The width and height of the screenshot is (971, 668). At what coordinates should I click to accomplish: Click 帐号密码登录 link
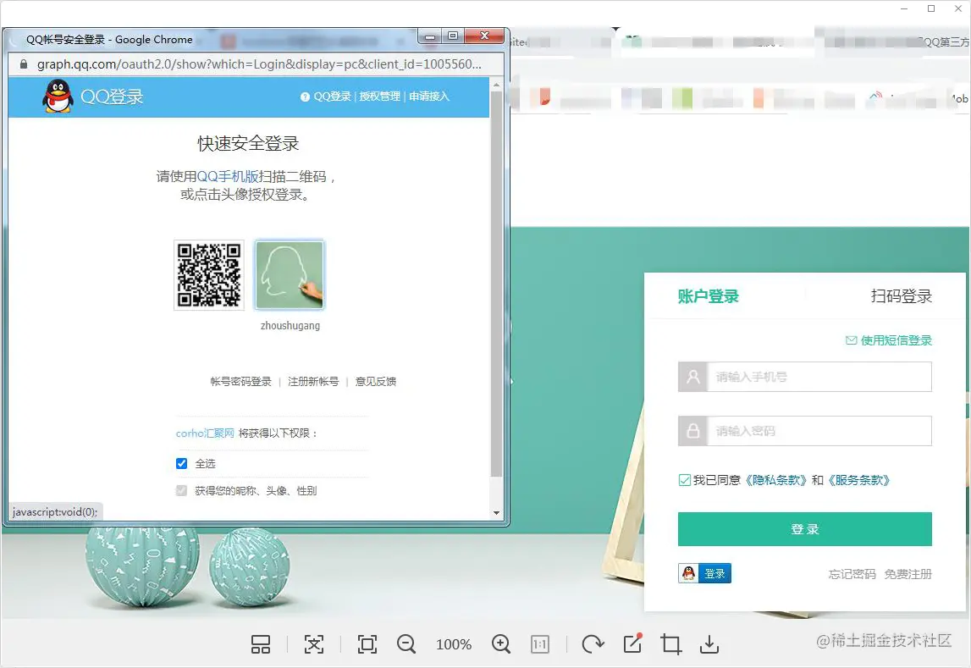point(241,381)
